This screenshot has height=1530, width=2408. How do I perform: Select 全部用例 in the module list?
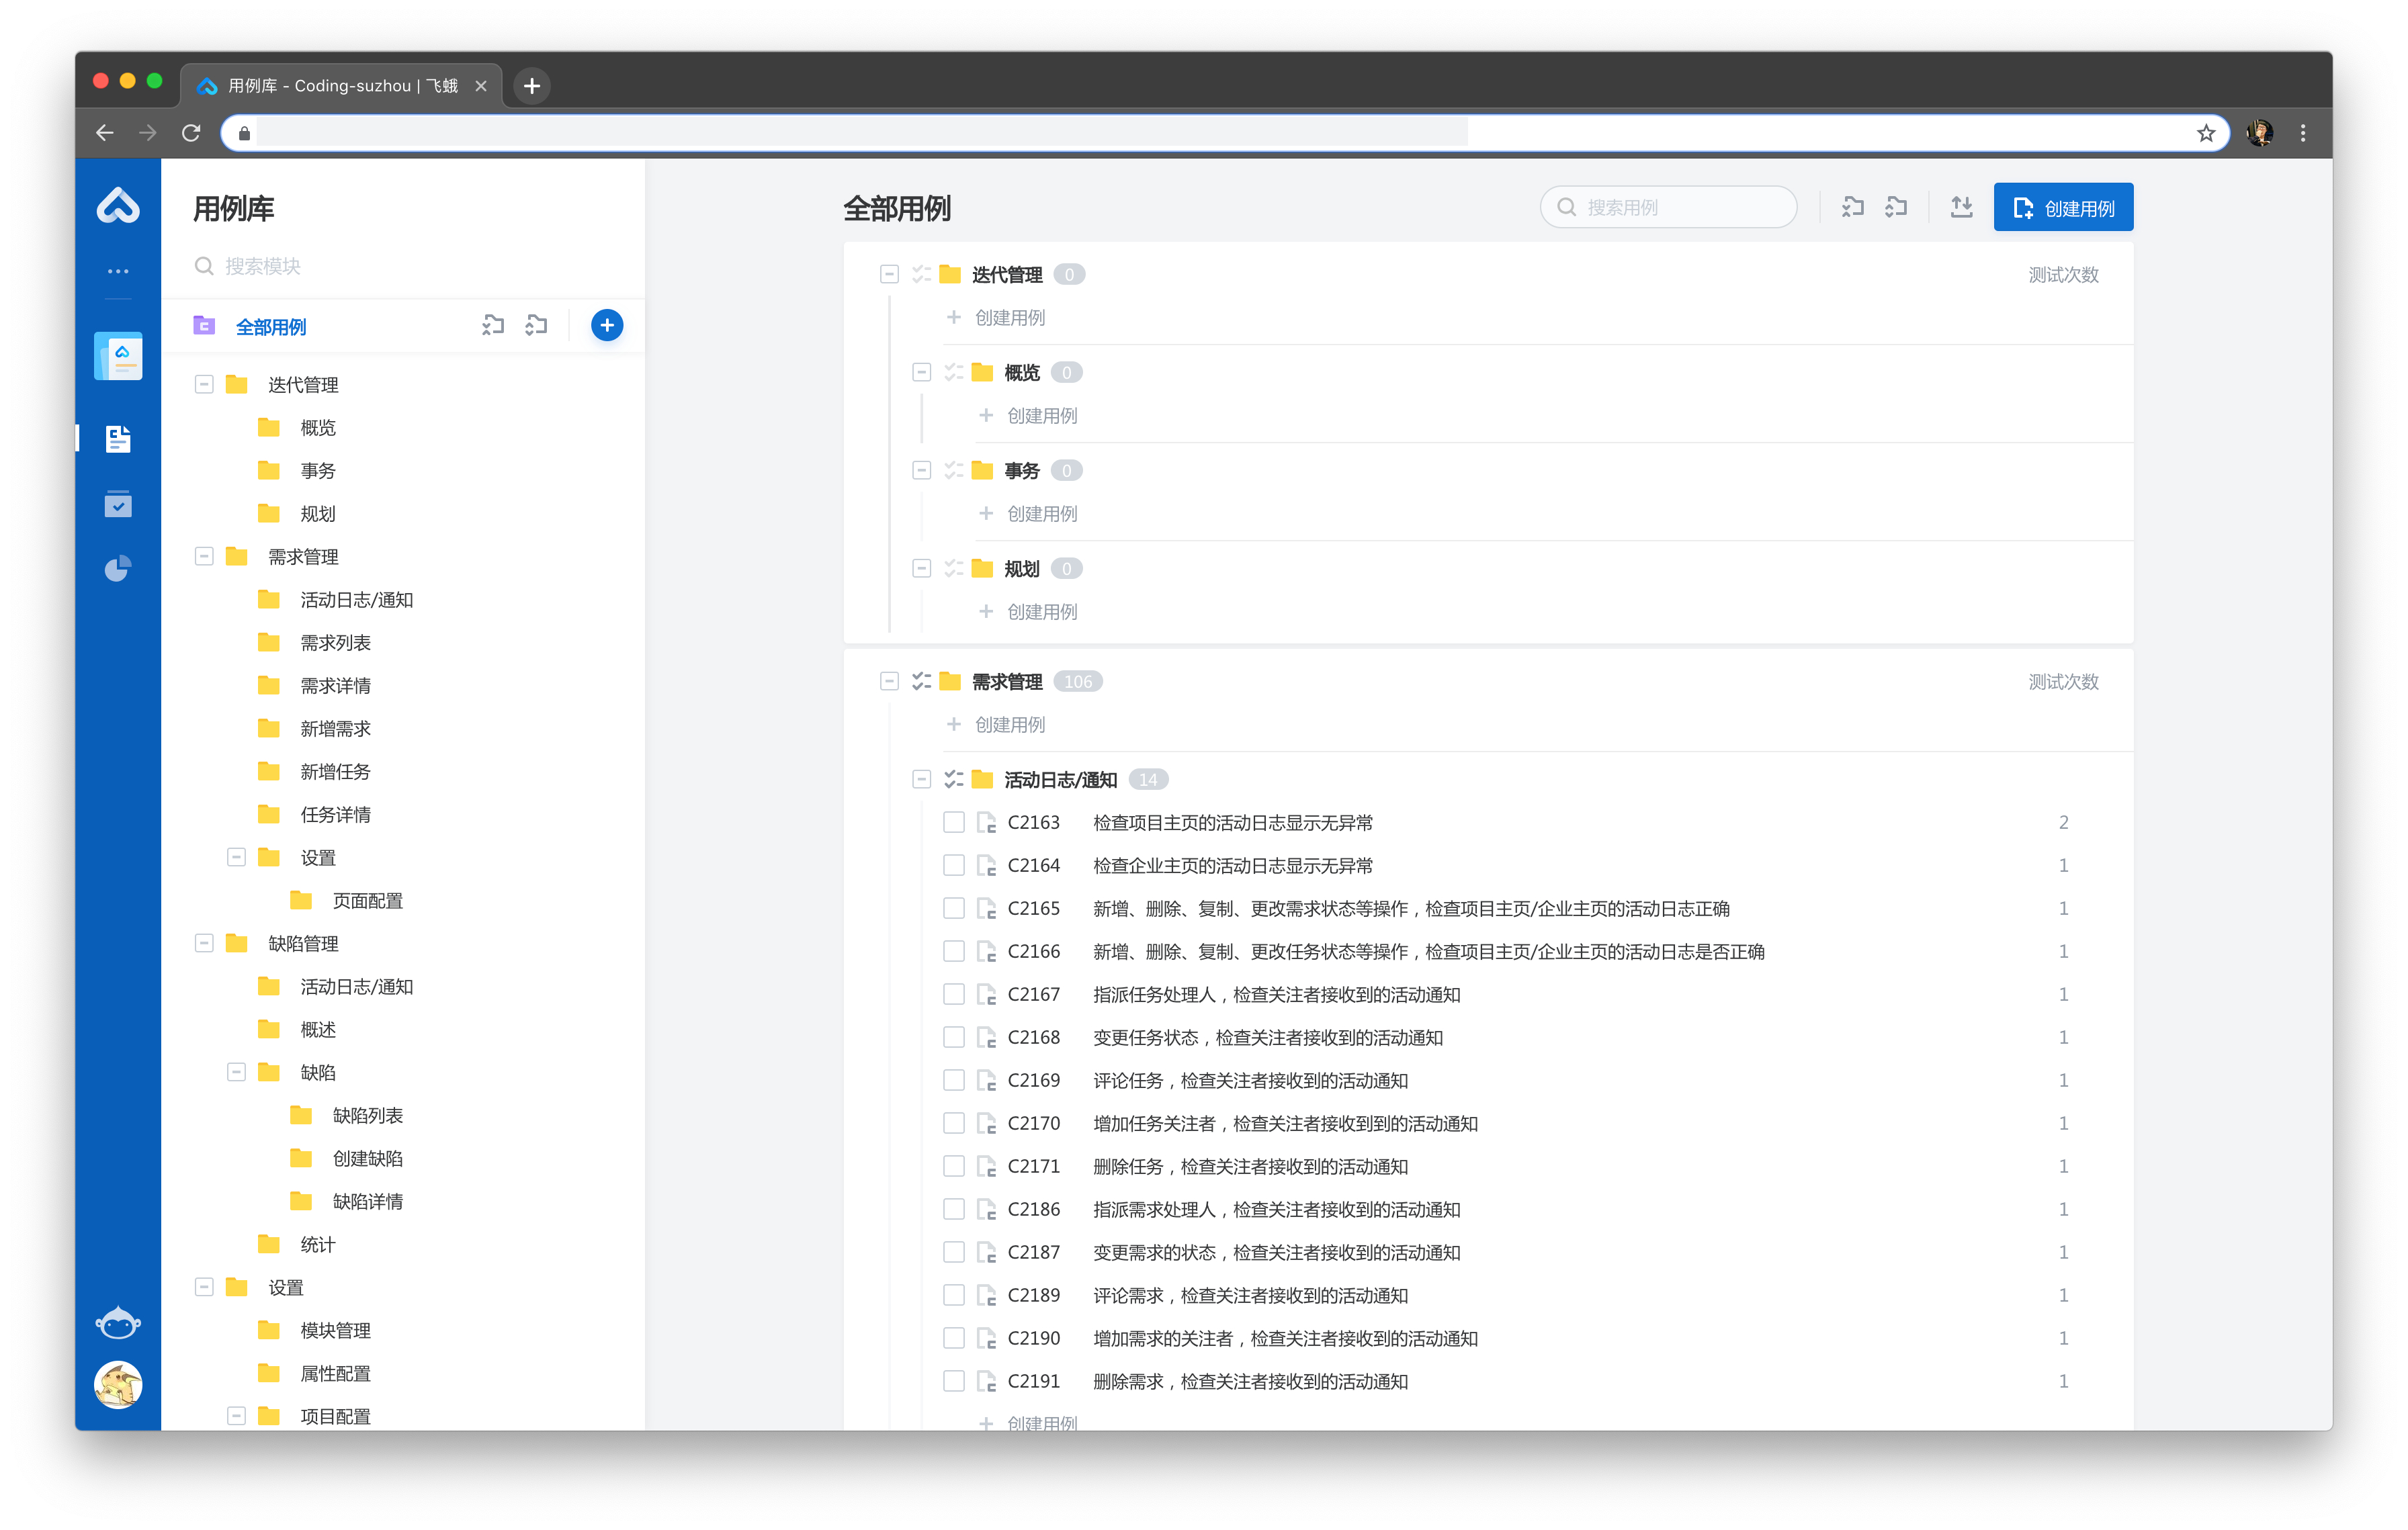[271, 327]
